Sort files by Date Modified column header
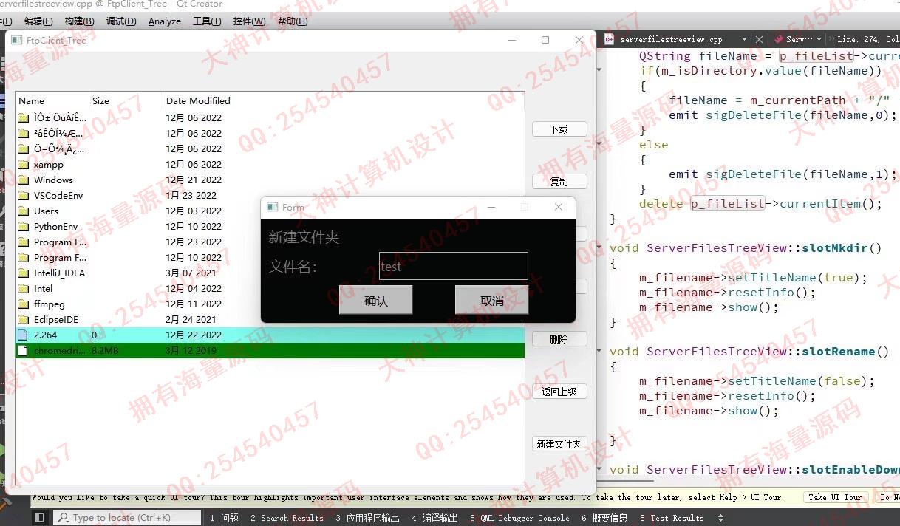 tap(198, 101)
